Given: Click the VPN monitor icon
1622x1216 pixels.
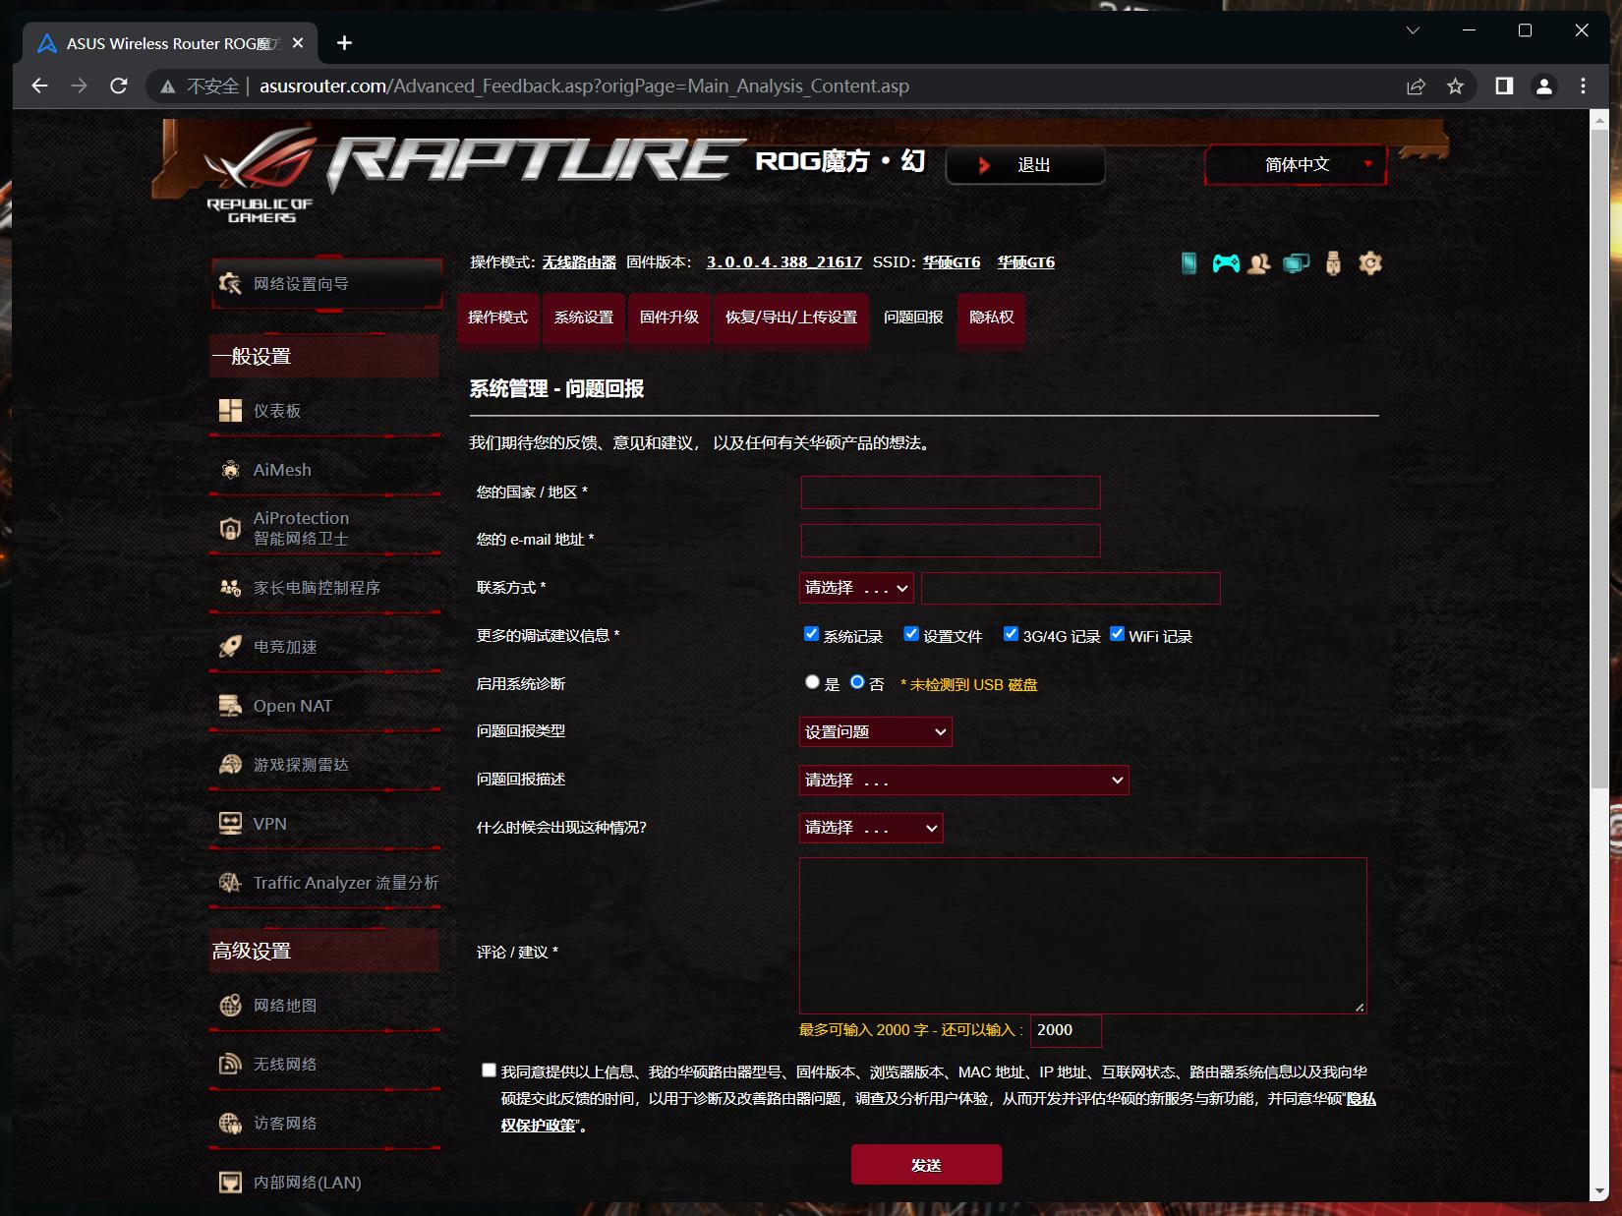Looking at the screenshot, I should (230, 824).
